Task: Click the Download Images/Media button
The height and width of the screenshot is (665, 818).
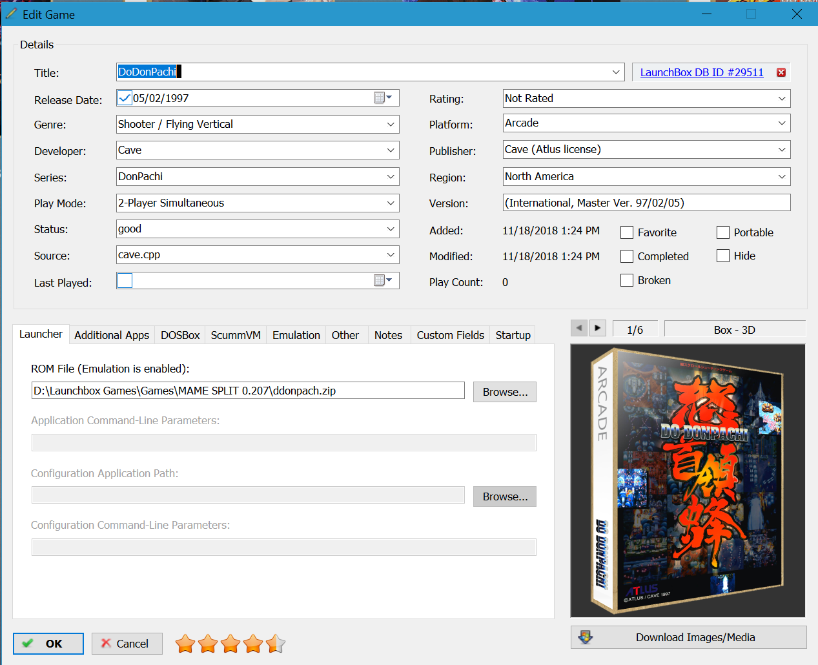Action: (689, 637)
